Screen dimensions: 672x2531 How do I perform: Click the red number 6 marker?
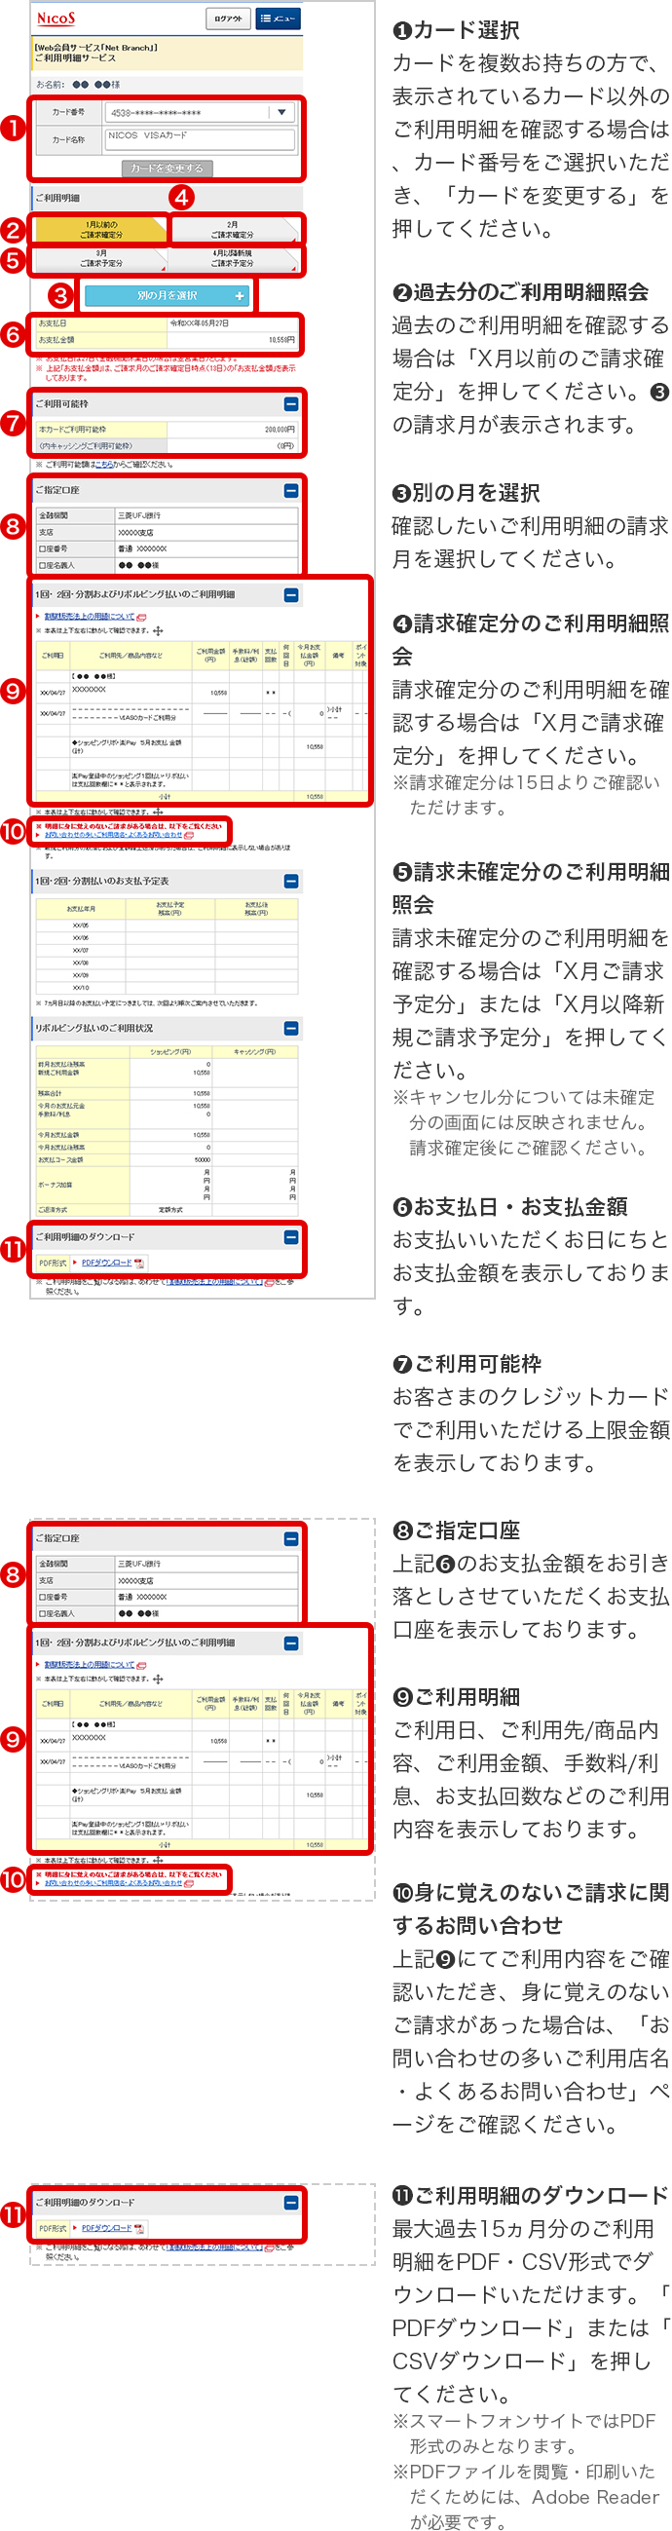coord(13,334)
